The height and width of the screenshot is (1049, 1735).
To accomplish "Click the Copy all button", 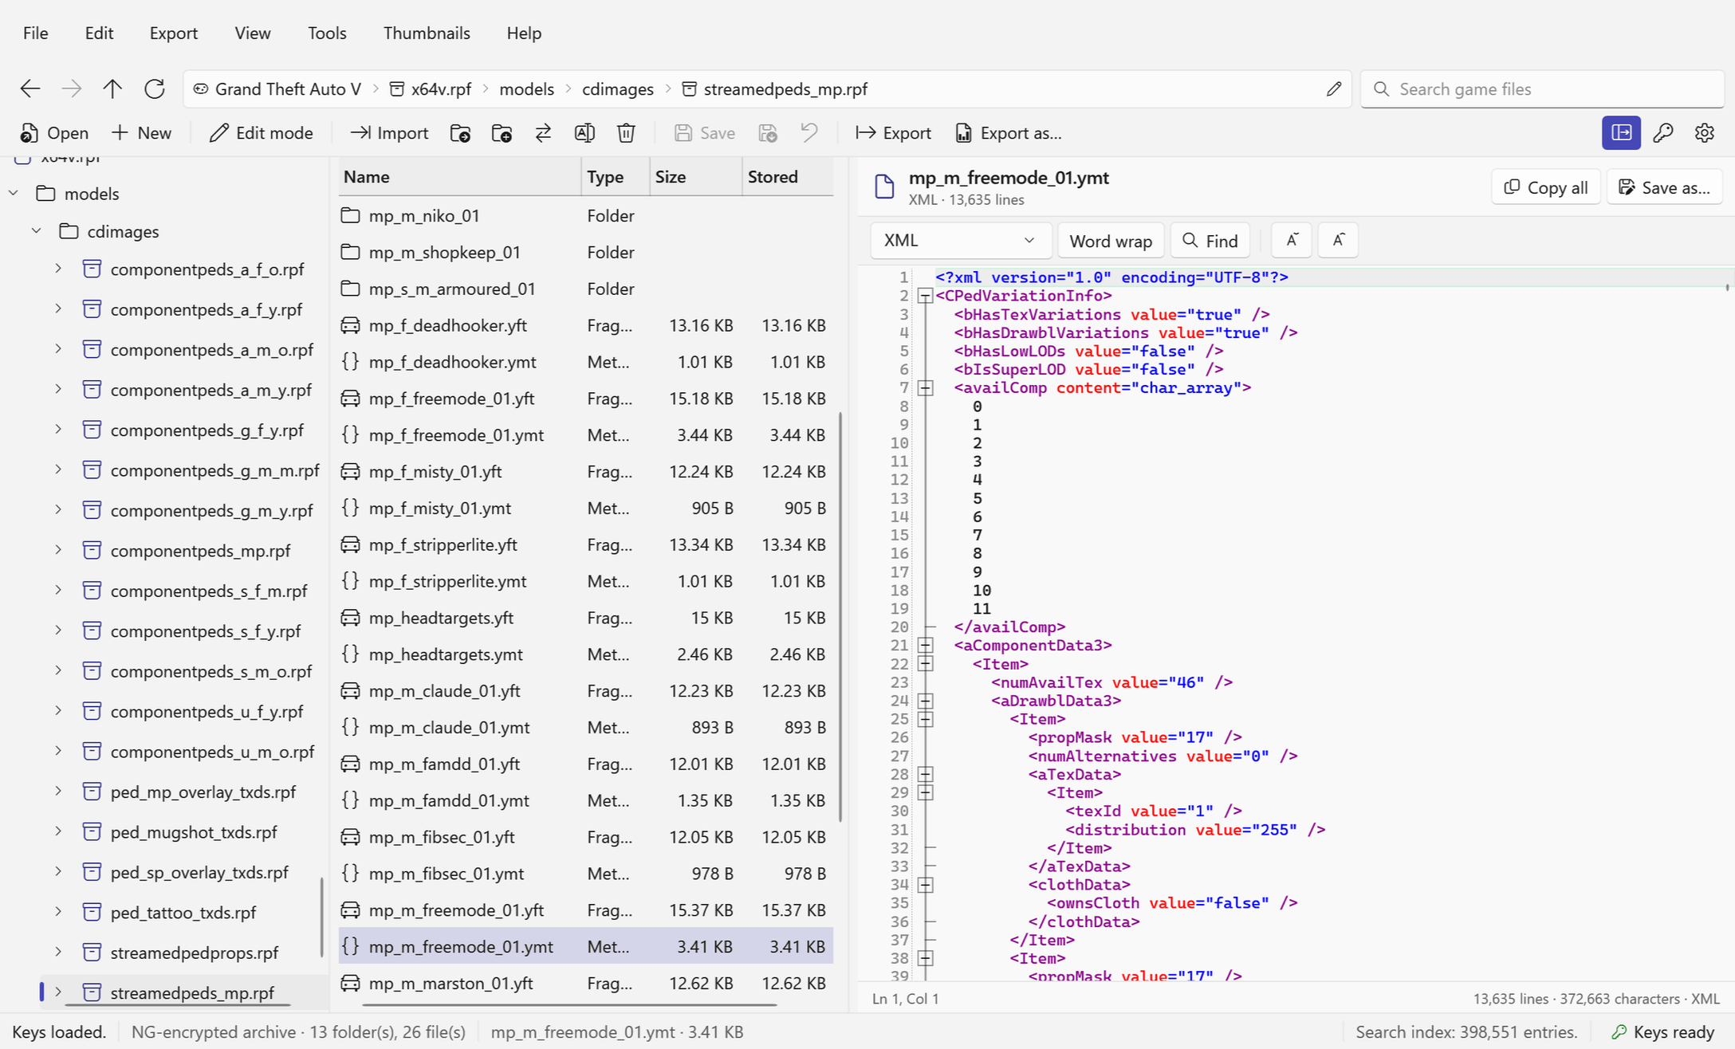I will pyautogui.click(x=1545, y=187).
